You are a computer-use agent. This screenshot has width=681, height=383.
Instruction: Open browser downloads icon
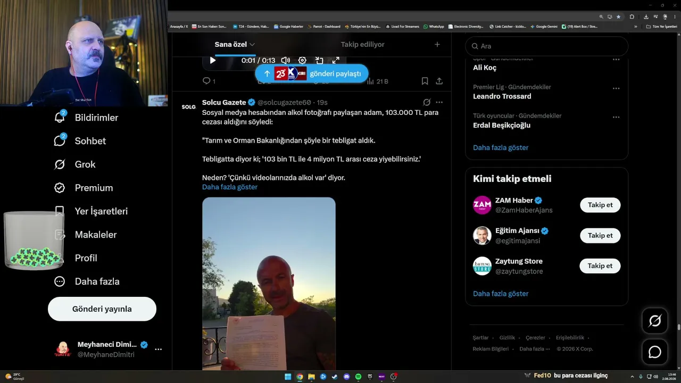point(646,16)
